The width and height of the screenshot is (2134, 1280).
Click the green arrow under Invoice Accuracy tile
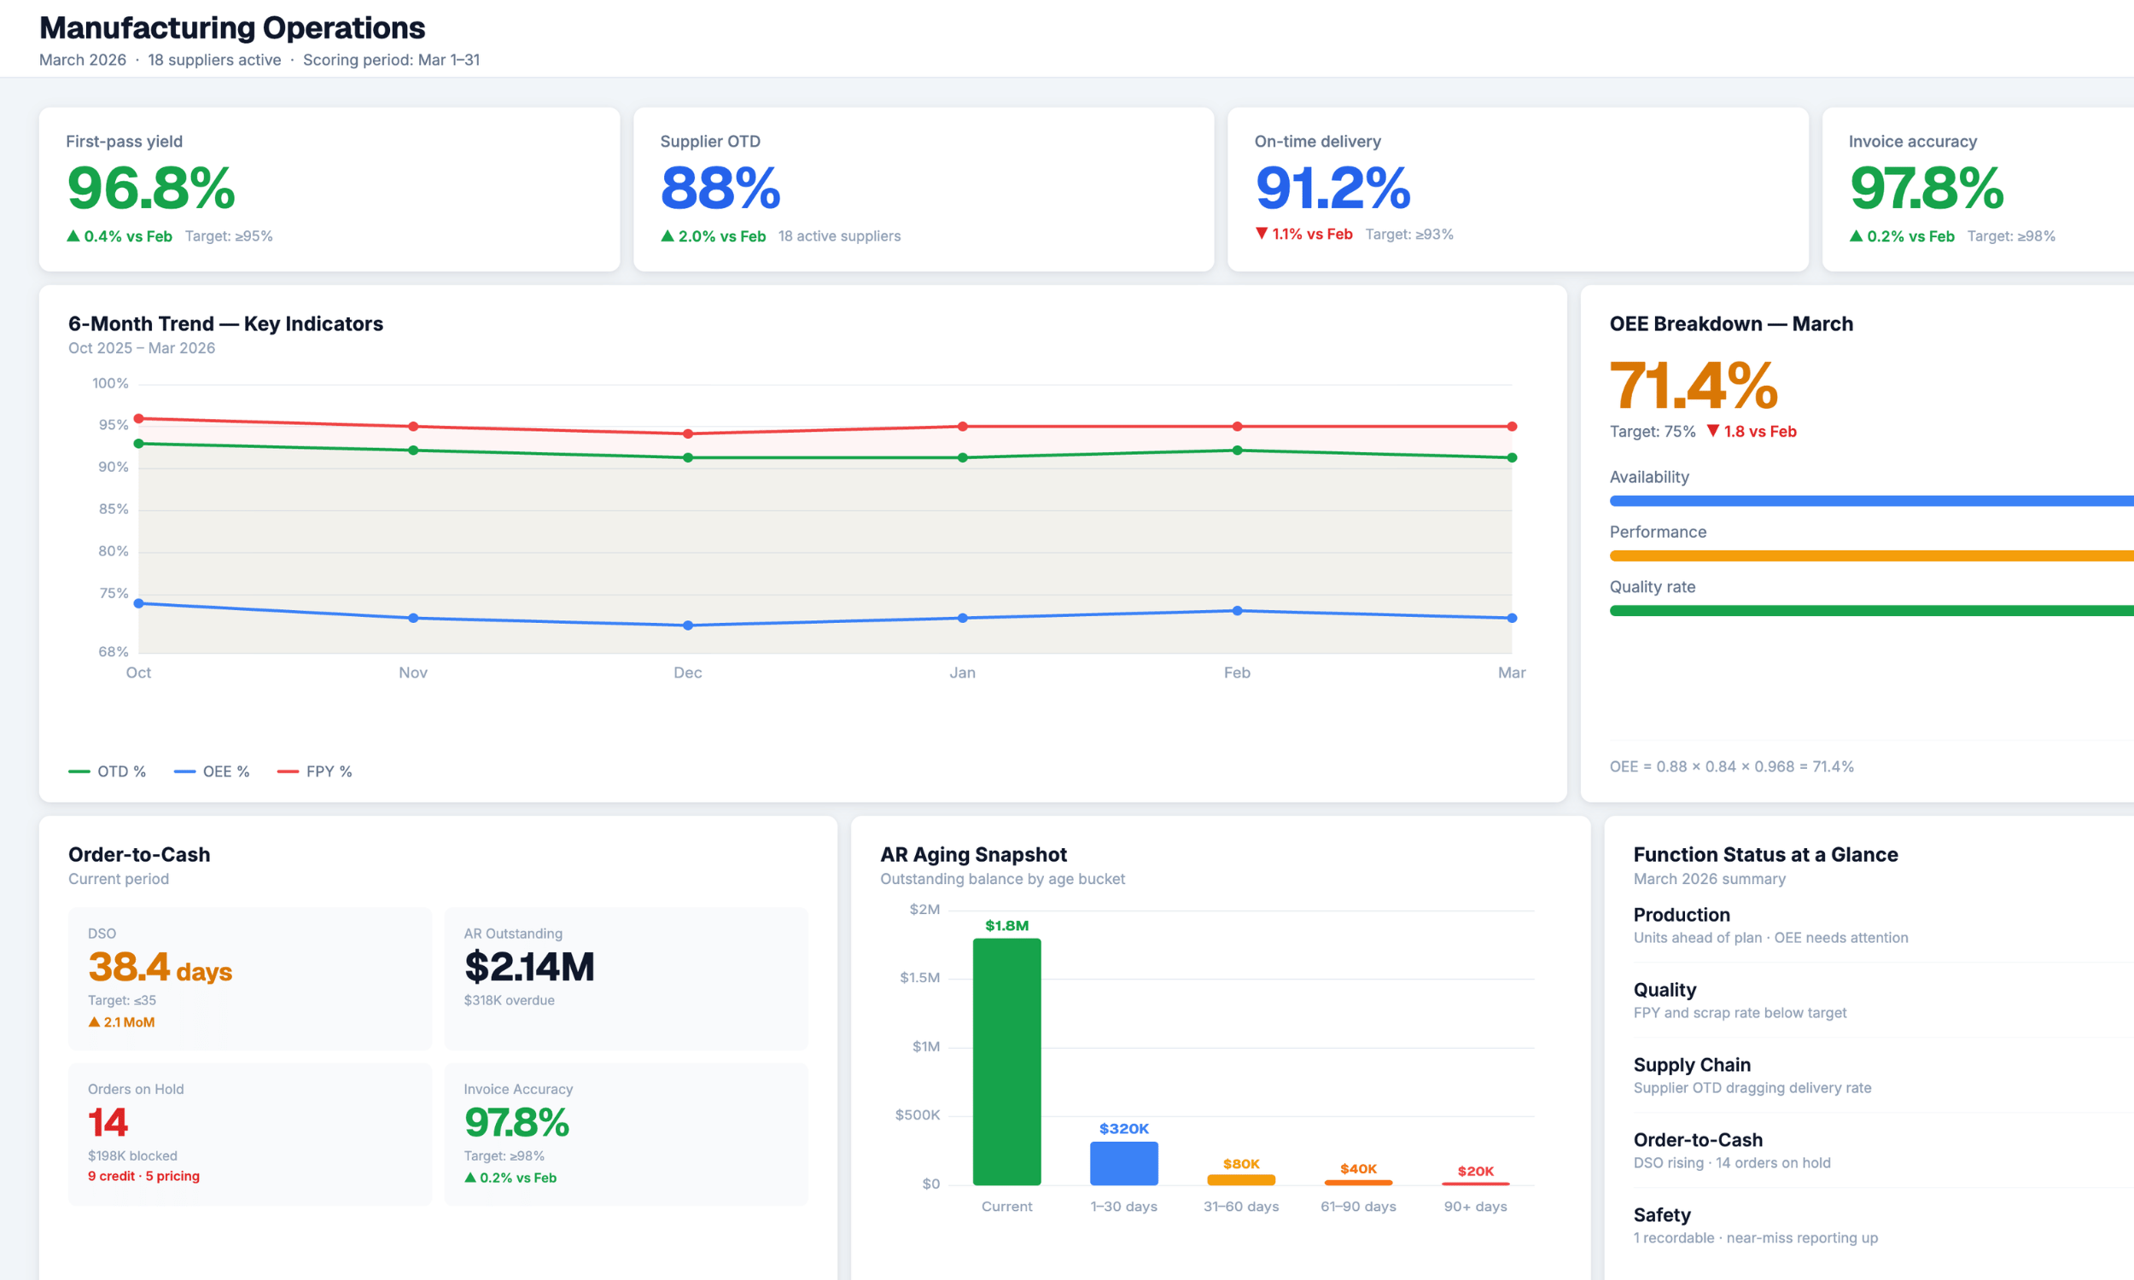470,1178
